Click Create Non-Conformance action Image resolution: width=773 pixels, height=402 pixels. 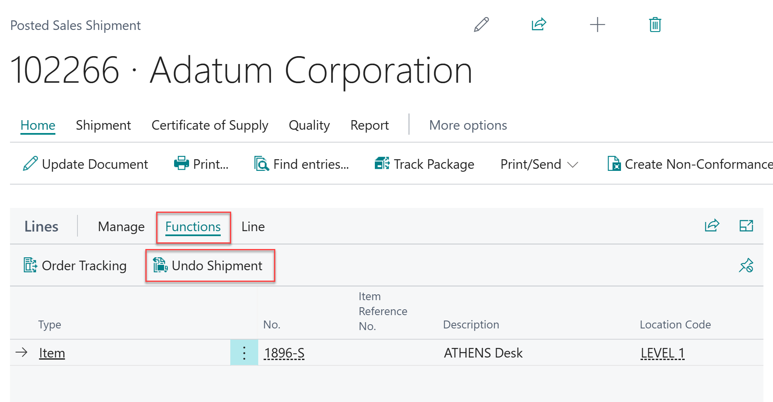coord(690,164)
